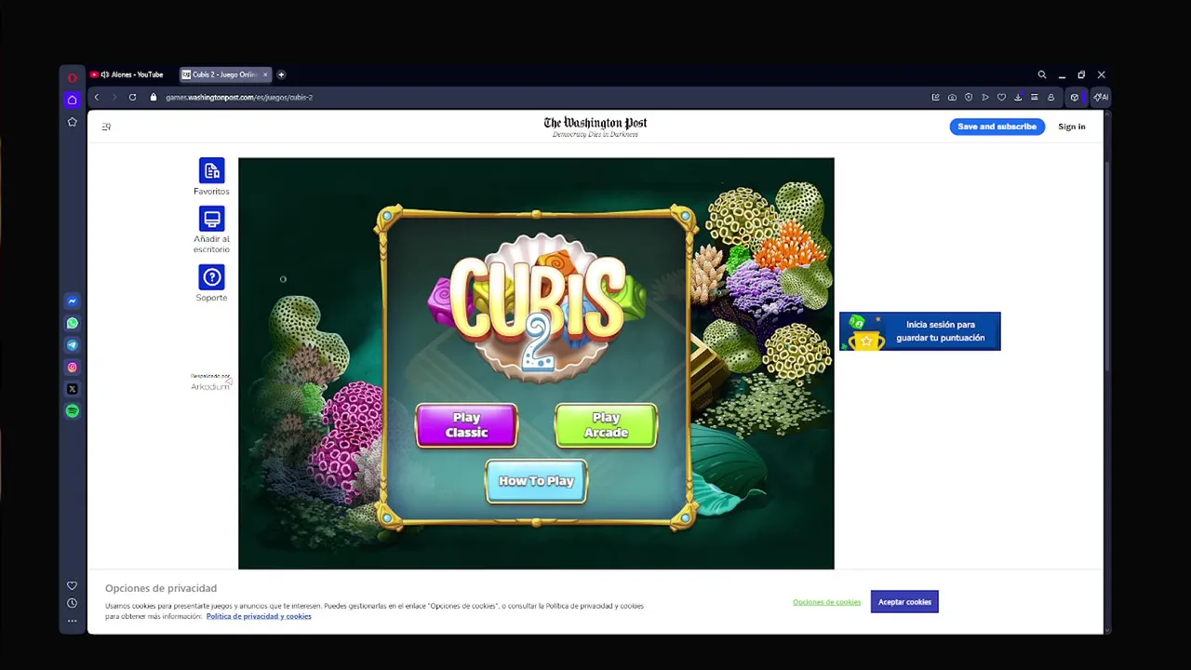Open WhatsApp in the sidebar

[72, 323]
